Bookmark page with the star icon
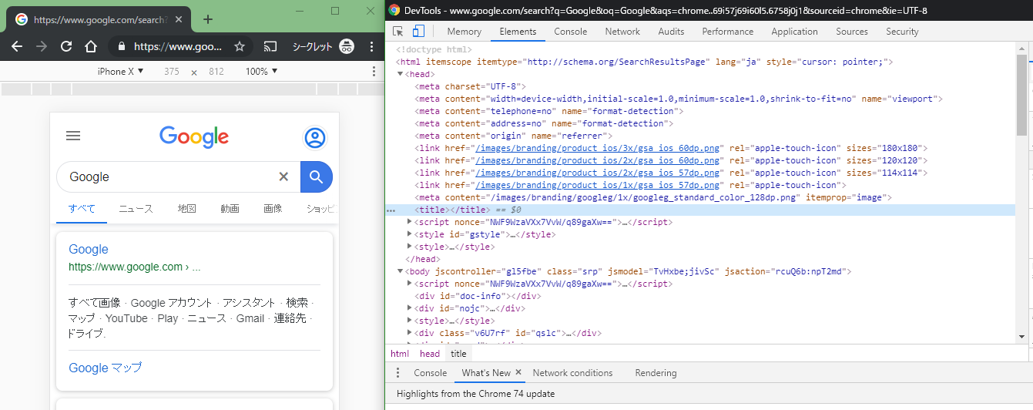The image size is (1033, 410). [x=240, y=46]
